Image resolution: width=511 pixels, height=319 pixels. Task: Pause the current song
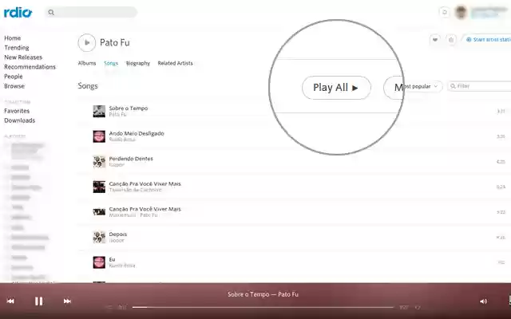coord(39,301)
